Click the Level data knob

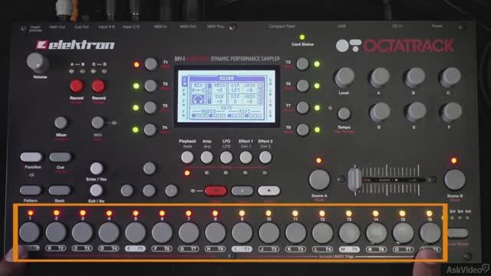(x=344, y=77)
